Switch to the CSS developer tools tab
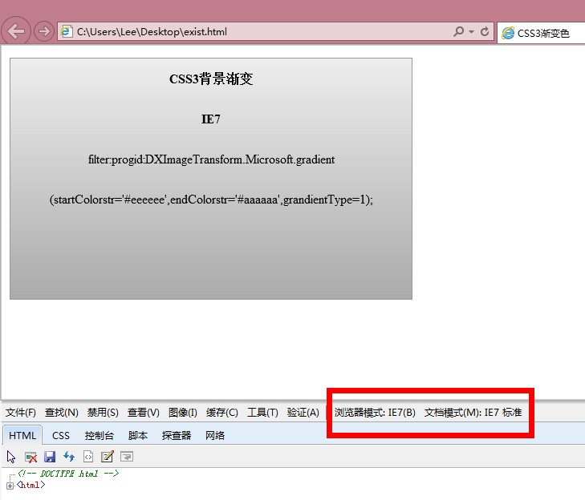 [61, 436]
